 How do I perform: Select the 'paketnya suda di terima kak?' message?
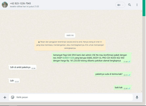[x=113, y=74]
